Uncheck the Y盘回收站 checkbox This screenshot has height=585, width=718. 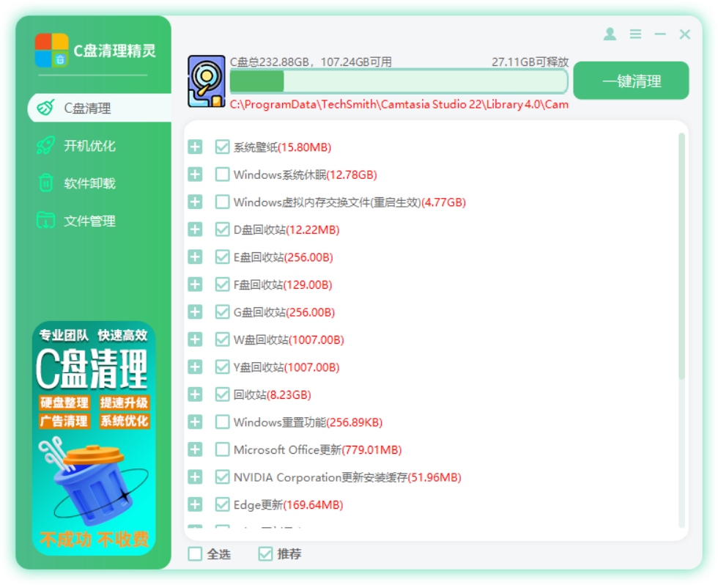click(222, 367)
